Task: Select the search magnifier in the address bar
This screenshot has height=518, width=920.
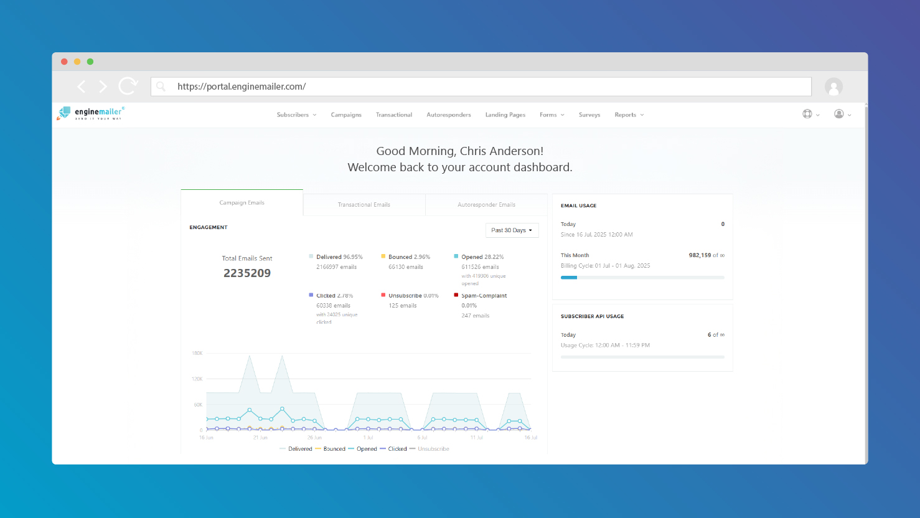Action: tap(161, 87)
